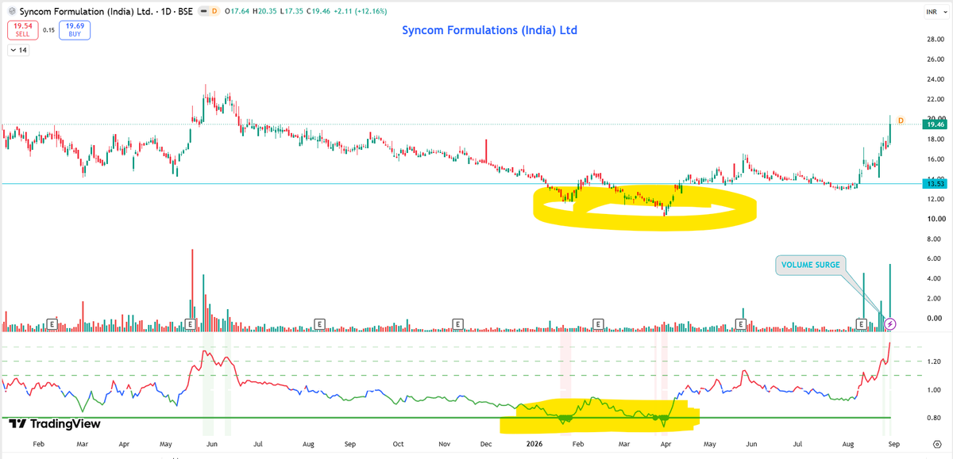Open the purple lightning latest-update icon
The height and width of the screenshot is (459, 953).
pos(890,323)
